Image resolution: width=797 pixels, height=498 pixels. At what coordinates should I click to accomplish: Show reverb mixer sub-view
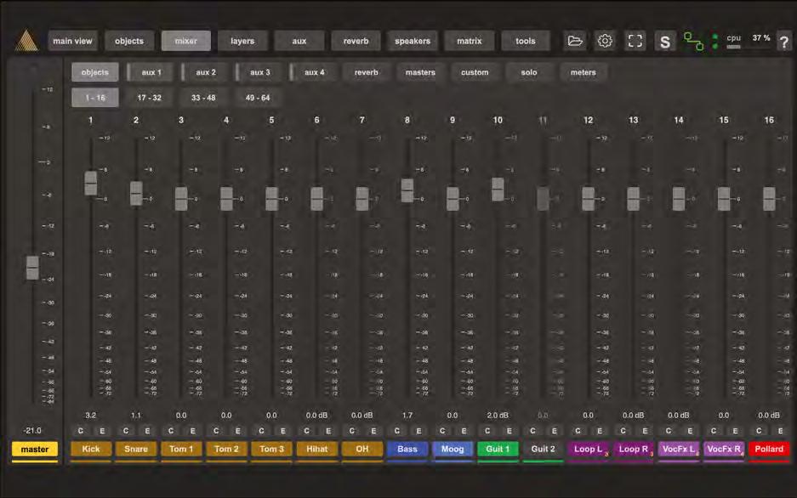tap(367, 72)
